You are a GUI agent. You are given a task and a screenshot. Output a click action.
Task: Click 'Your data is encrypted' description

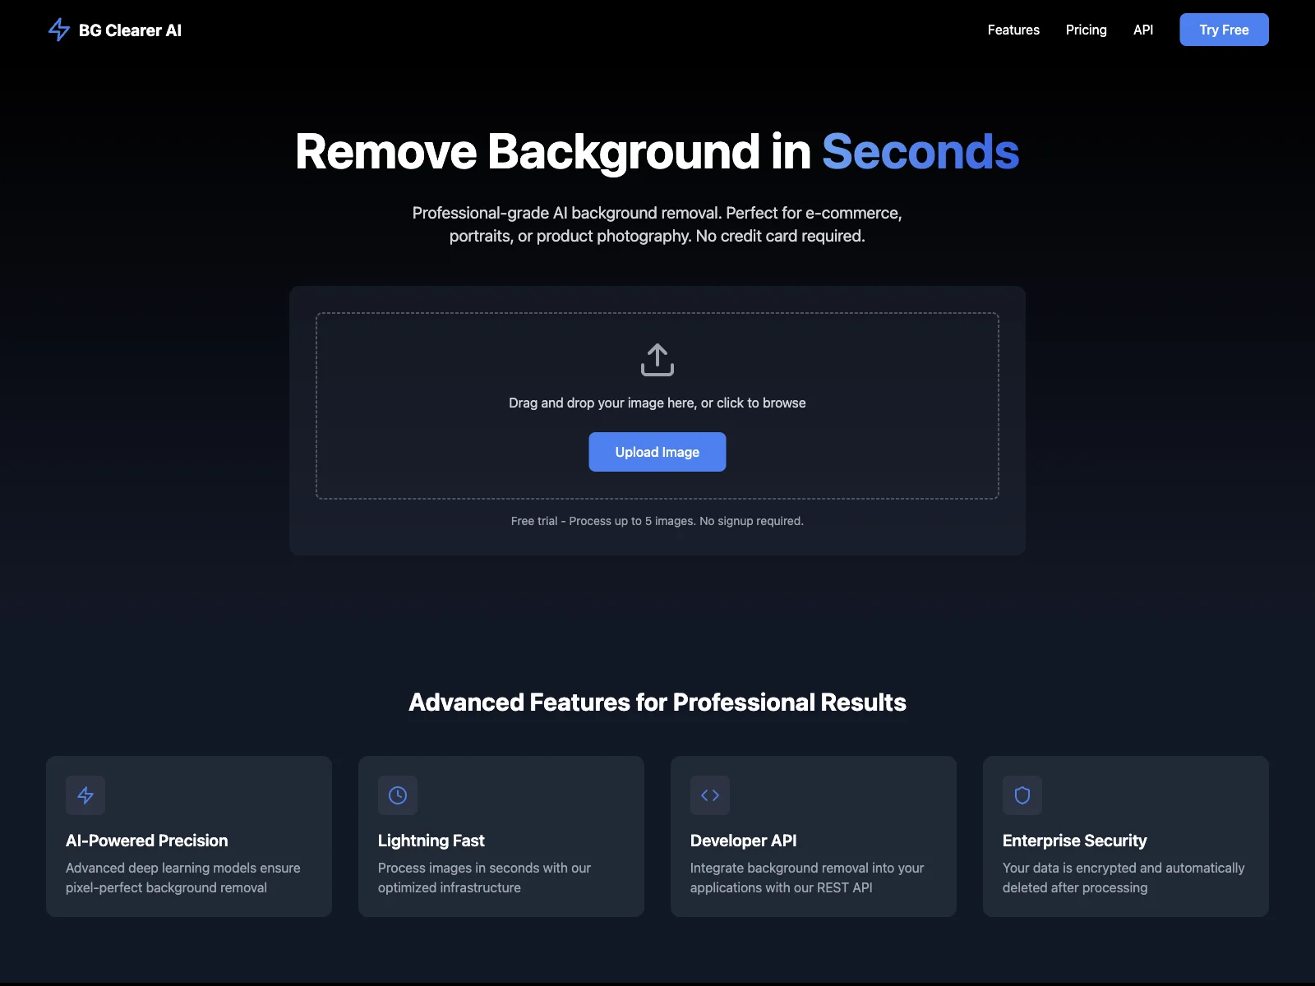pyautogui.click(x=1124, y=878)
